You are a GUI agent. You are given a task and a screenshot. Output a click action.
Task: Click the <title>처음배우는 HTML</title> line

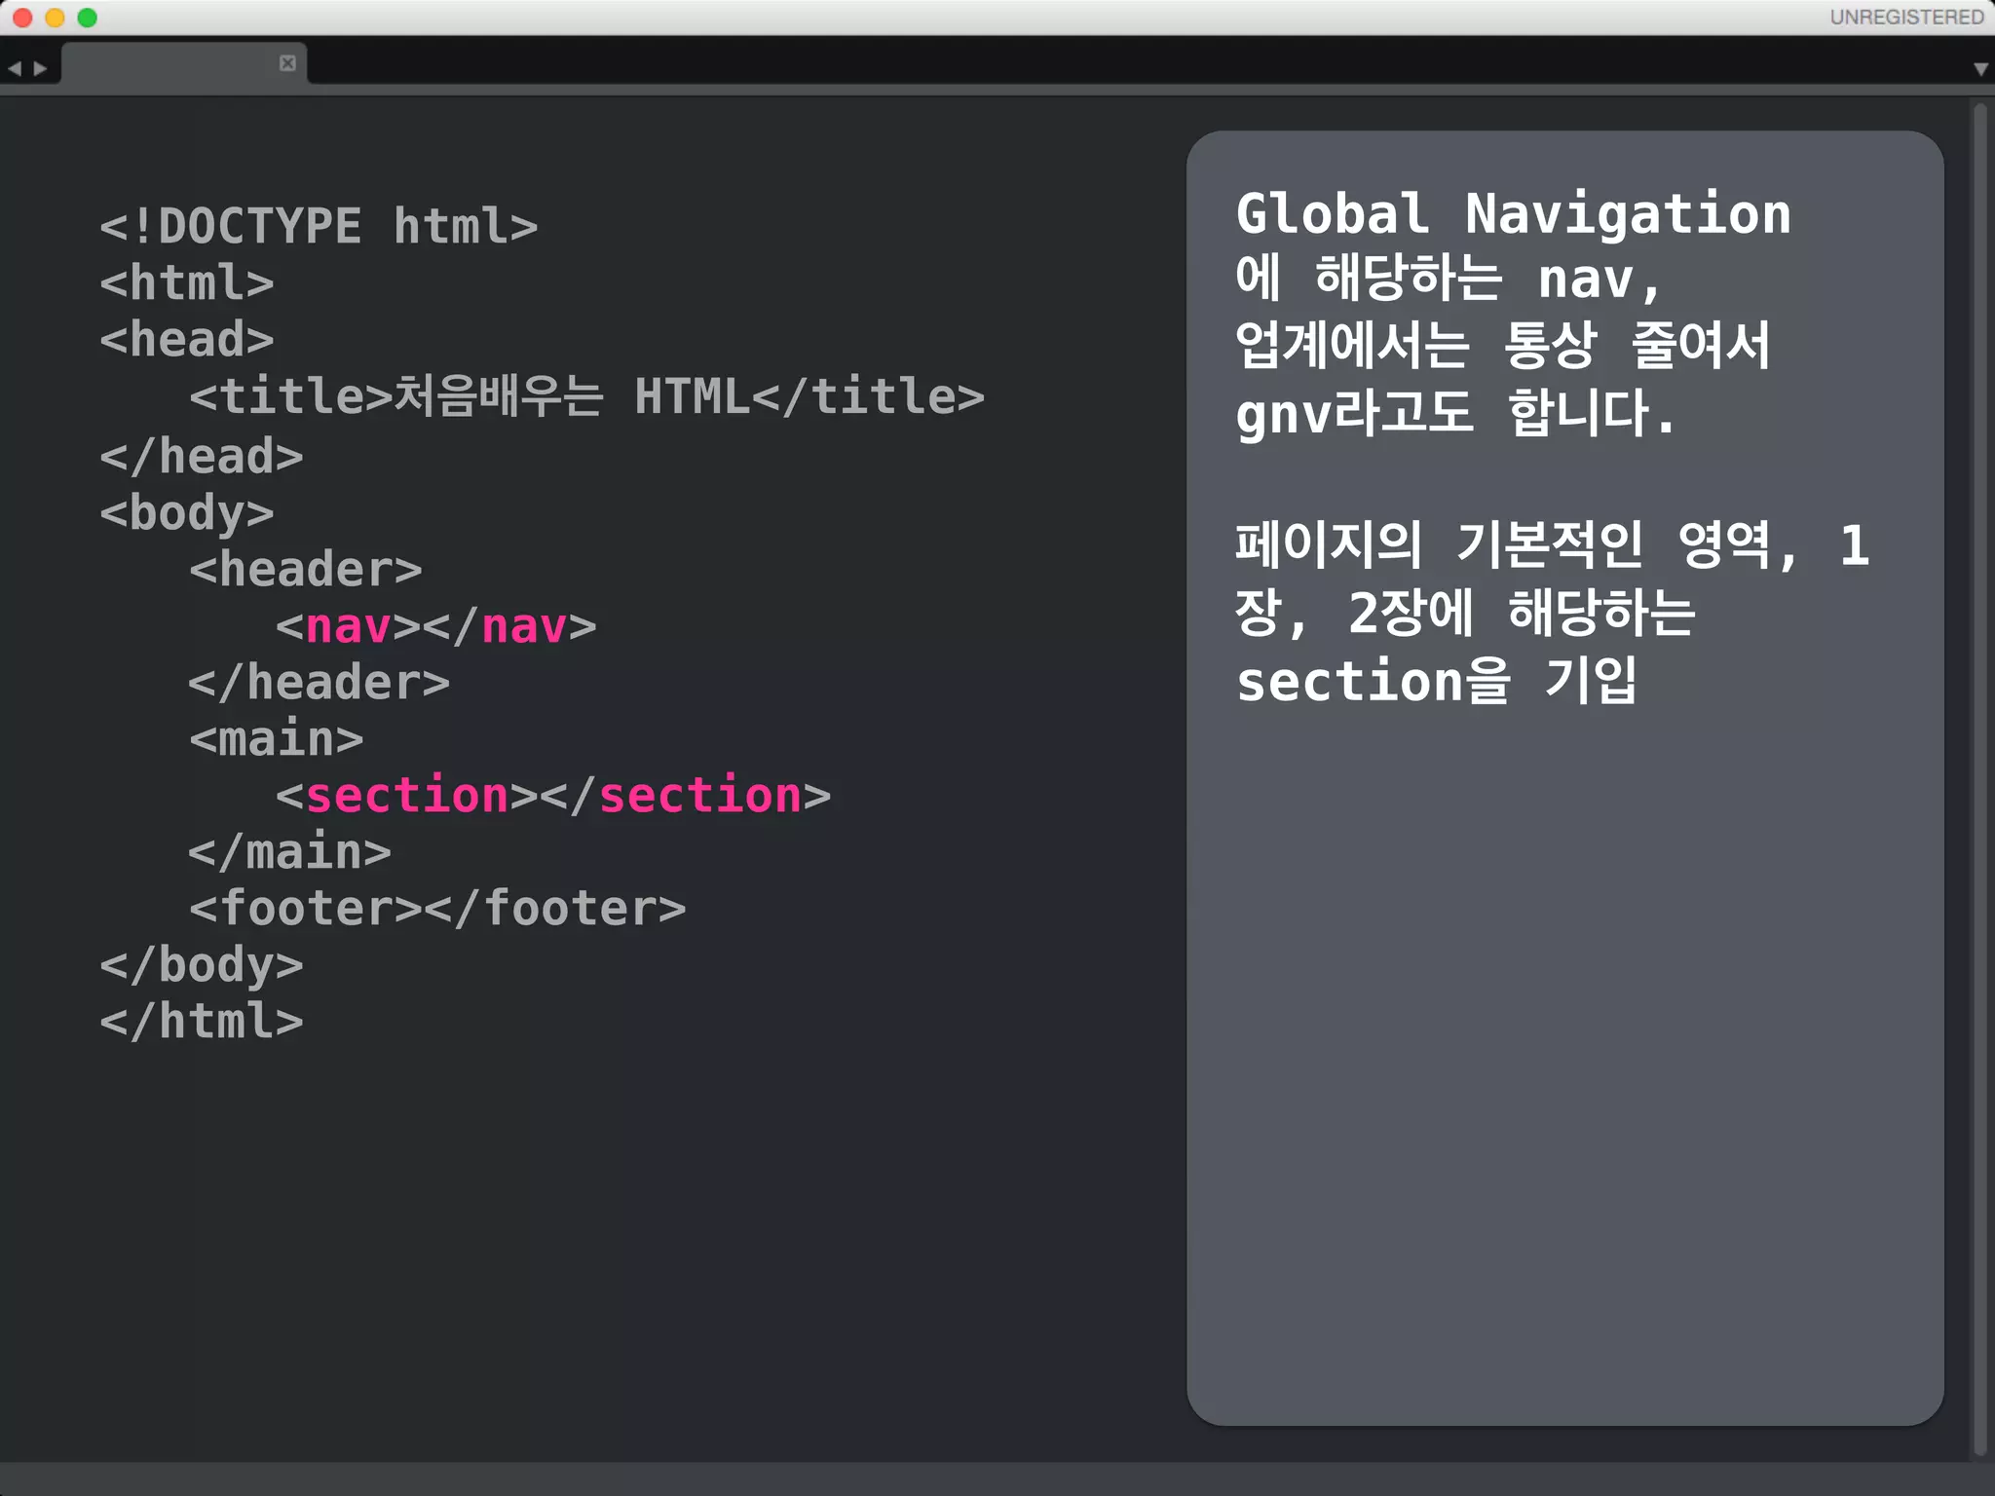coord(587,397)
